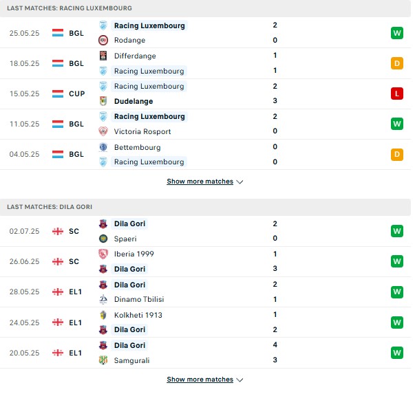Open the Dudelange team name link

pos(134,101)
